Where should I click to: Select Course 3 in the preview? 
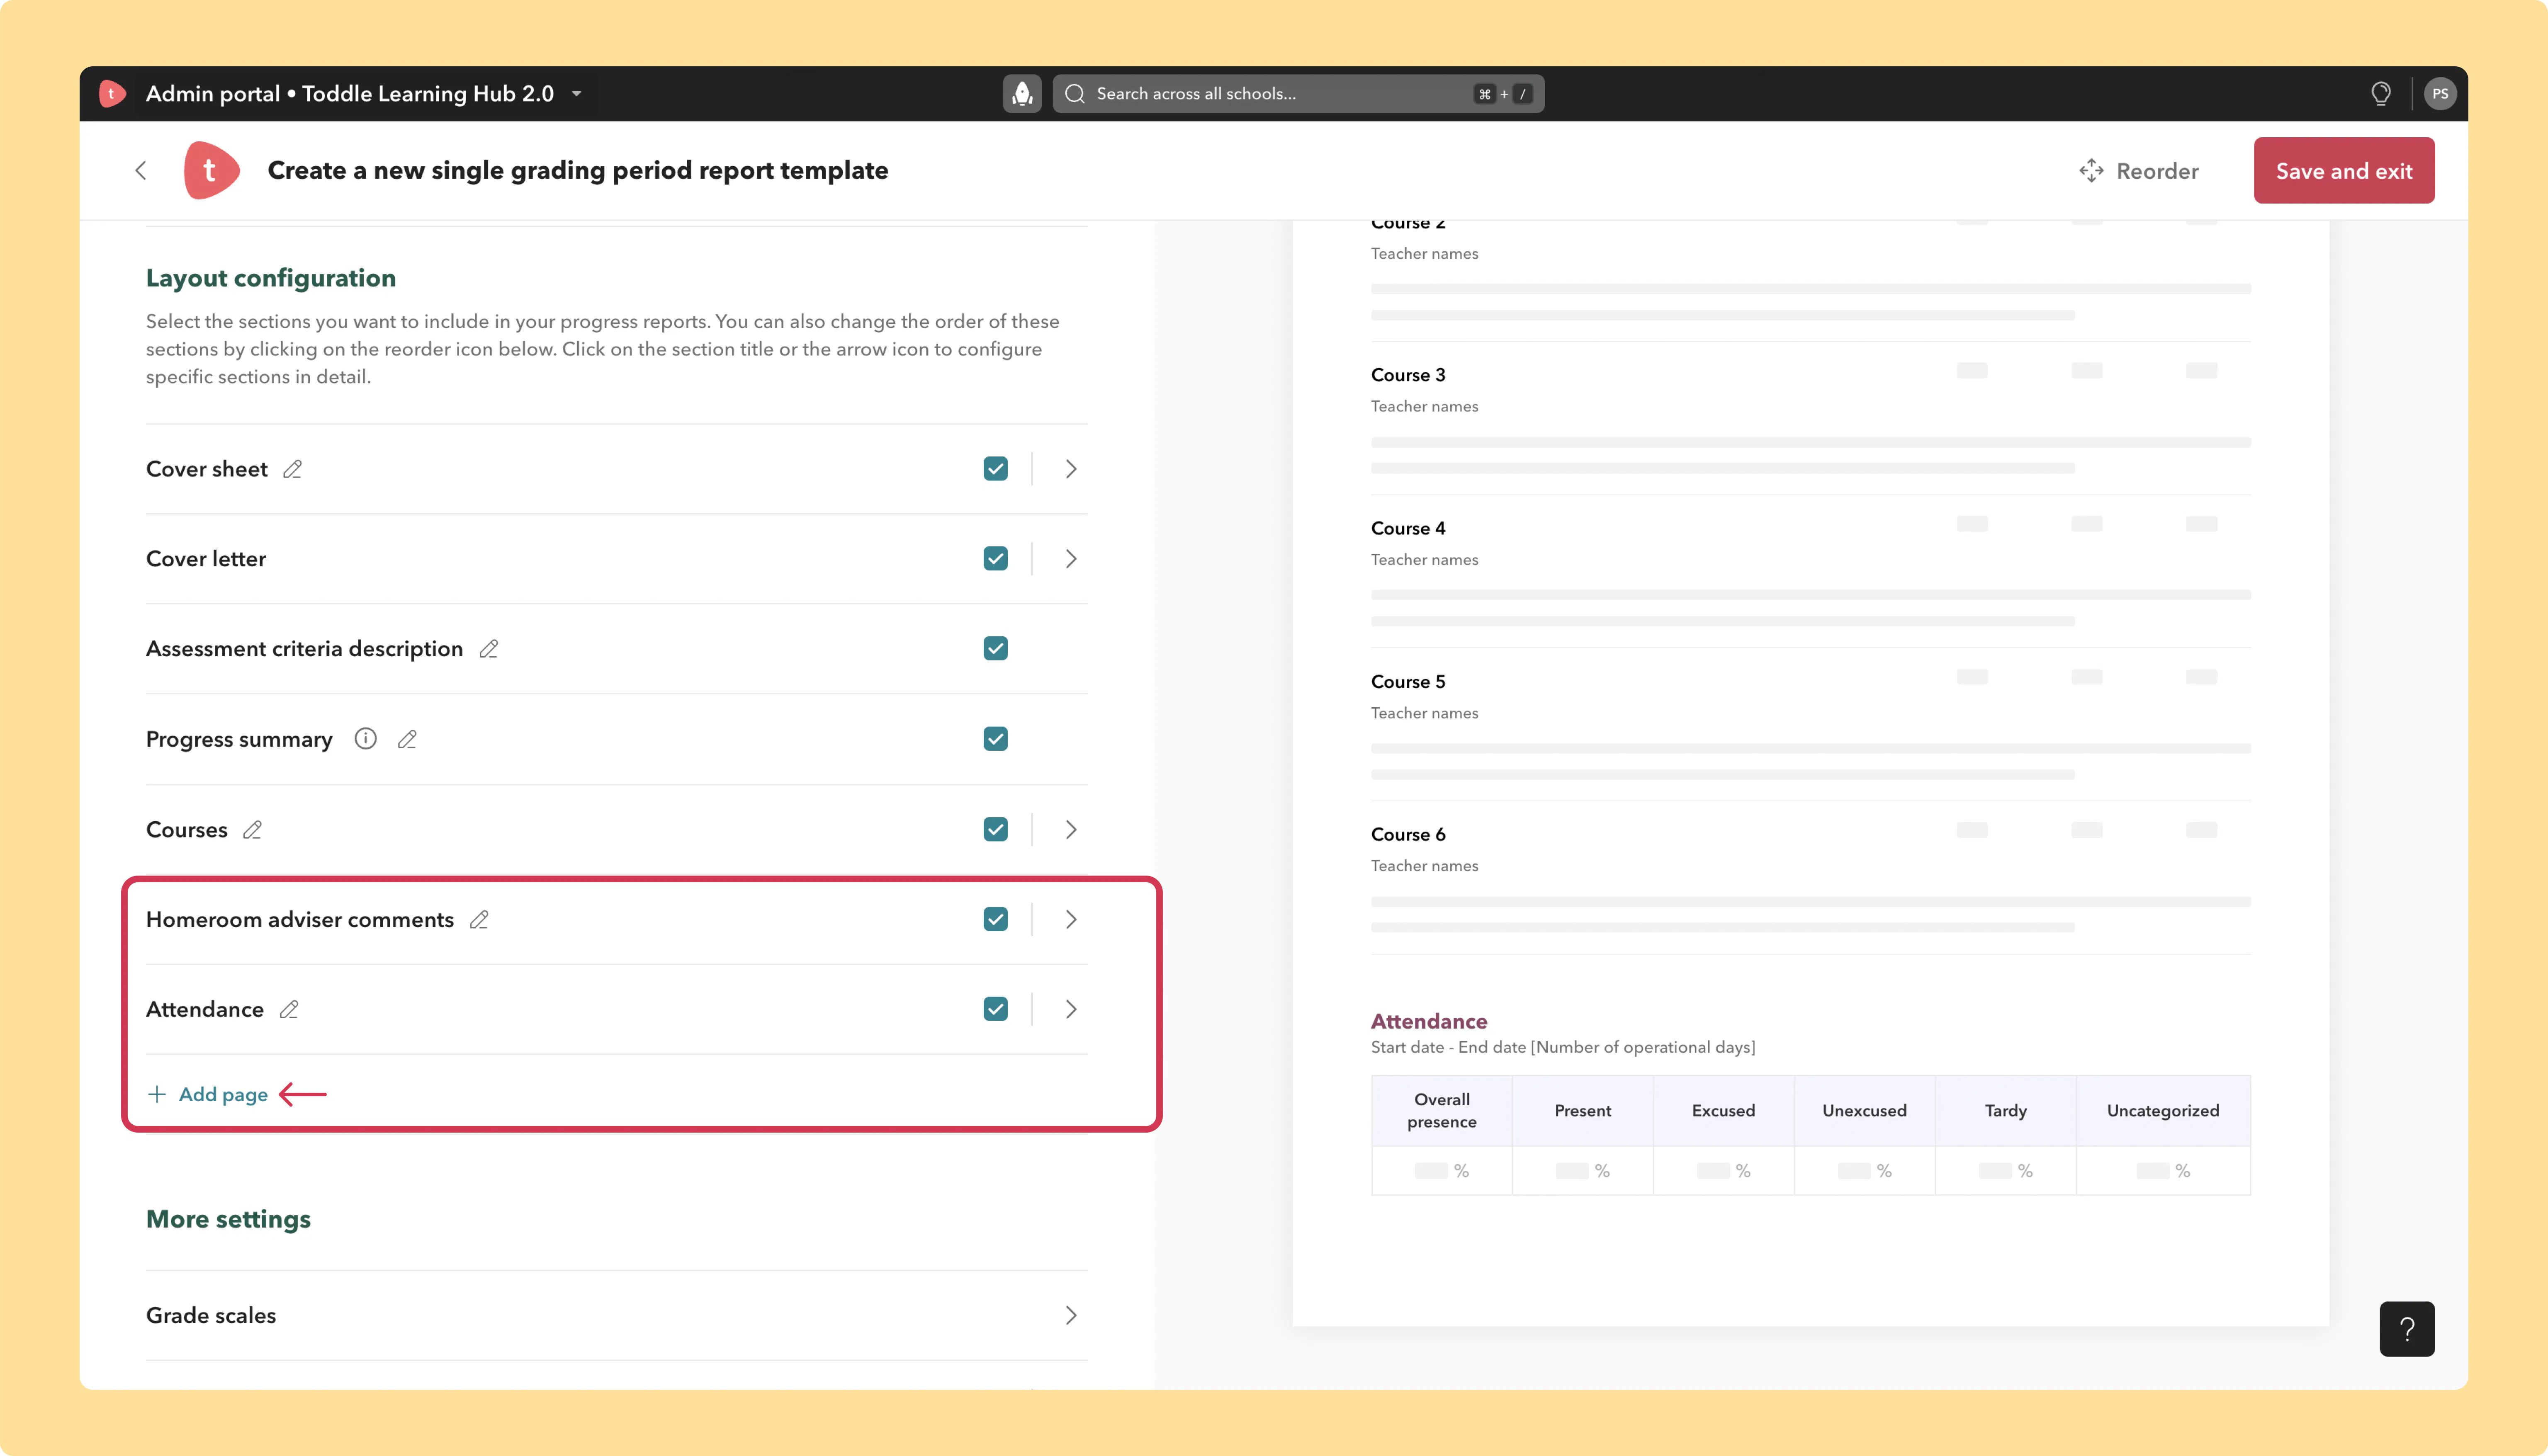tap(1408, 375)
